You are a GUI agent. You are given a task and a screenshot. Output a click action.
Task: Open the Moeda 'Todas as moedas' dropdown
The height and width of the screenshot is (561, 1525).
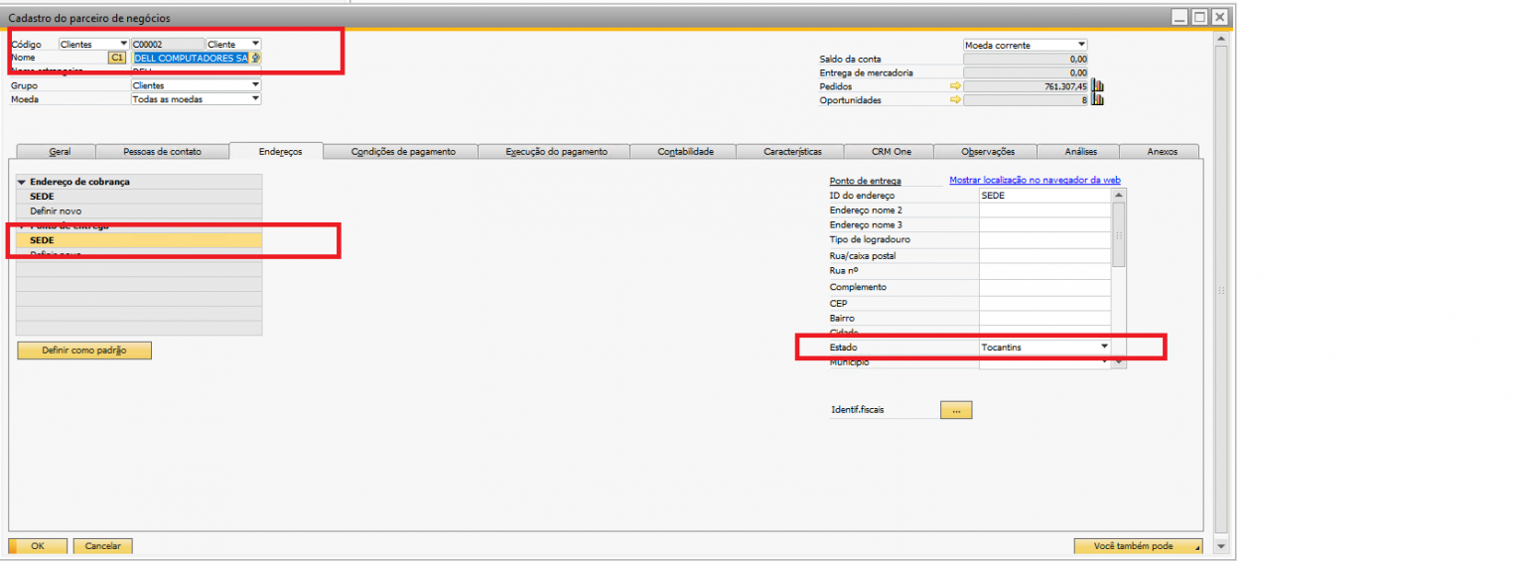point(255,99)
